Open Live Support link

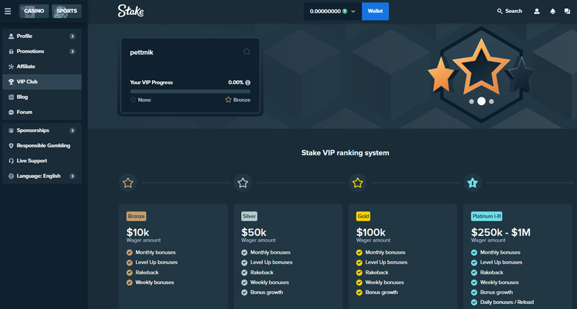[31, 161]
